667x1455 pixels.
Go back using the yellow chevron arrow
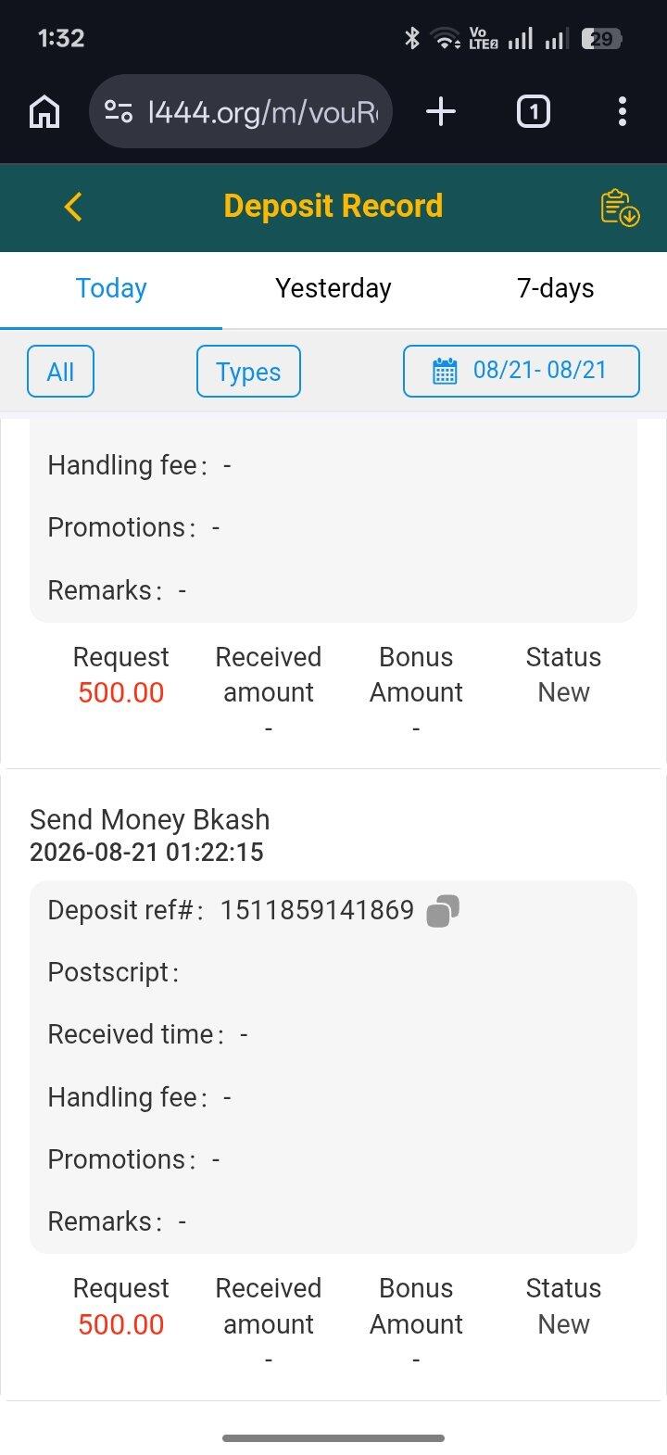(74, 207)
